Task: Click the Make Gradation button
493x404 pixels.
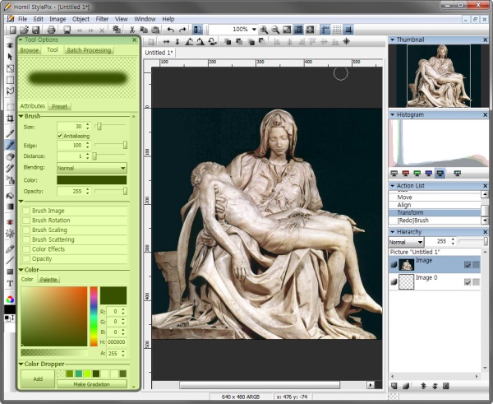Action: point(92,384)
